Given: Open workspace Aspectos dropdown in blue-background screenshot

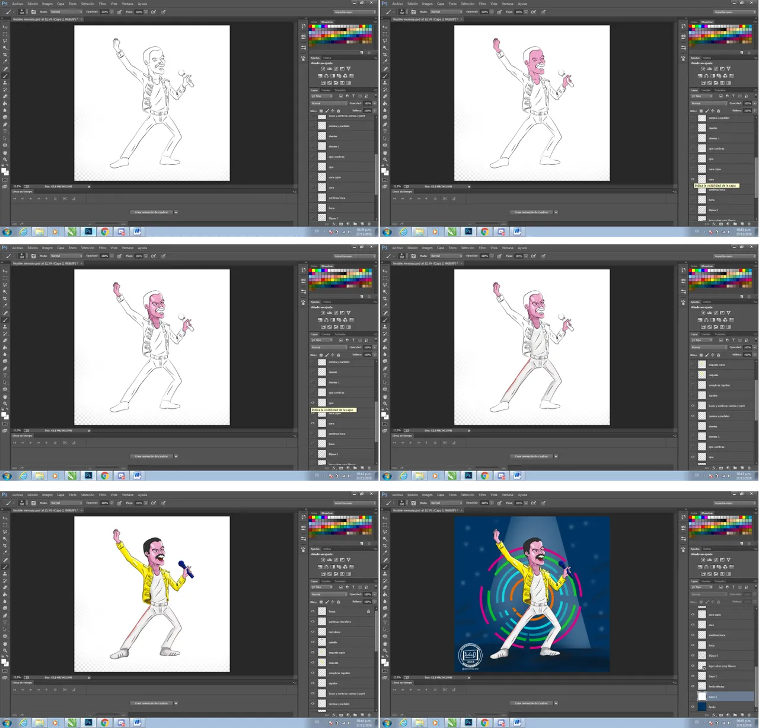Looking at the screenshot, I should point(735,503).
